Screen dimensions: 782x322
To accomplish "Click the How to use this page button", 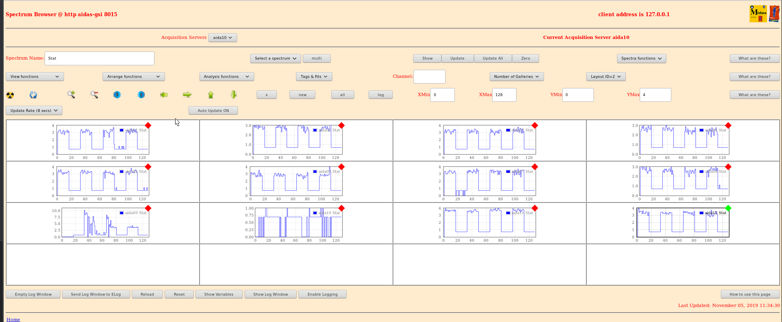I will 750,294.
